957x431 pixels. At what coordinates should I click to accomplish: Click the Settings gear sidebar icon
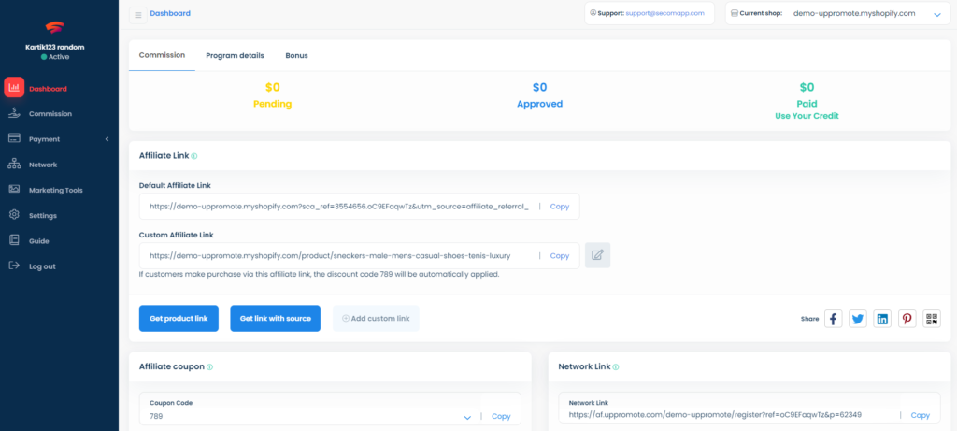pyautogui.click(x=14, y=215)
